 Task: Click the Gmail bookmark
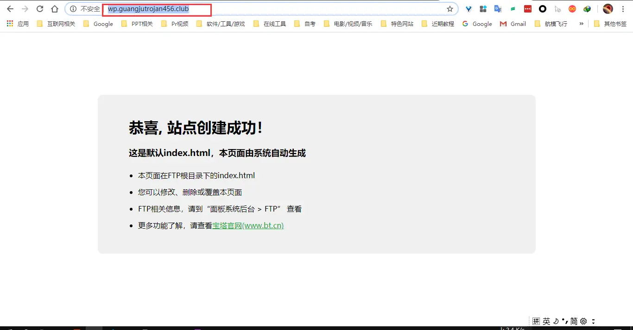513,24
